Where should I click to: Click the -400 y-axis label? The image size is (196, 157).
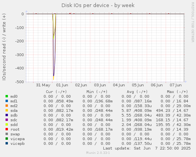click(20, 68)
